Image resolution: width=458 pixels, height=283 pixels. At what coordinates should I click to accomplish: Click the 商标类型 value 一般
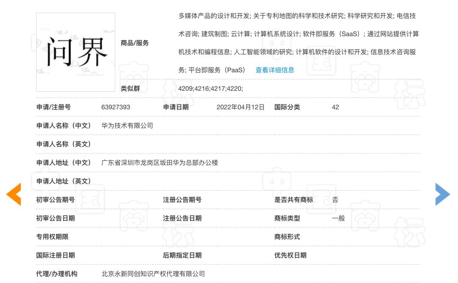click(x=340, y=218)
